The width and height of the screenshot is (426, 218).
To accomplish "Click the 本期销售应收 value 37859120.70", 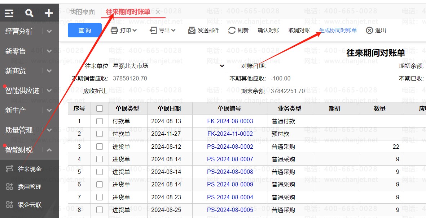I will coord(130,78).
